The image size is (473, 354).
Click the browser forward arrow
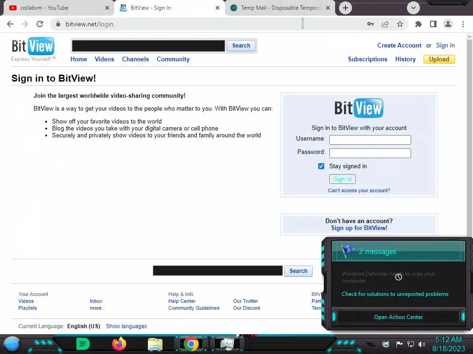(25, 24)
